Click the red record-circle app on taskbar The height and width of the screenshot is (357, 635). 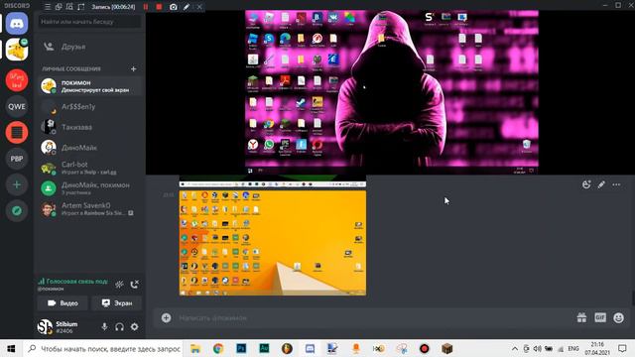pyautogui.click(x=424, y=348)
